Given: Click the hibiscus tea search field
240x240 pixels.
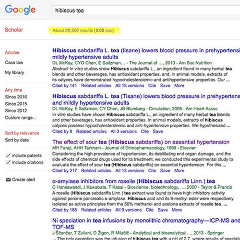Looking at the screenshot, I should pyautogui.click(x=146, y=11).
